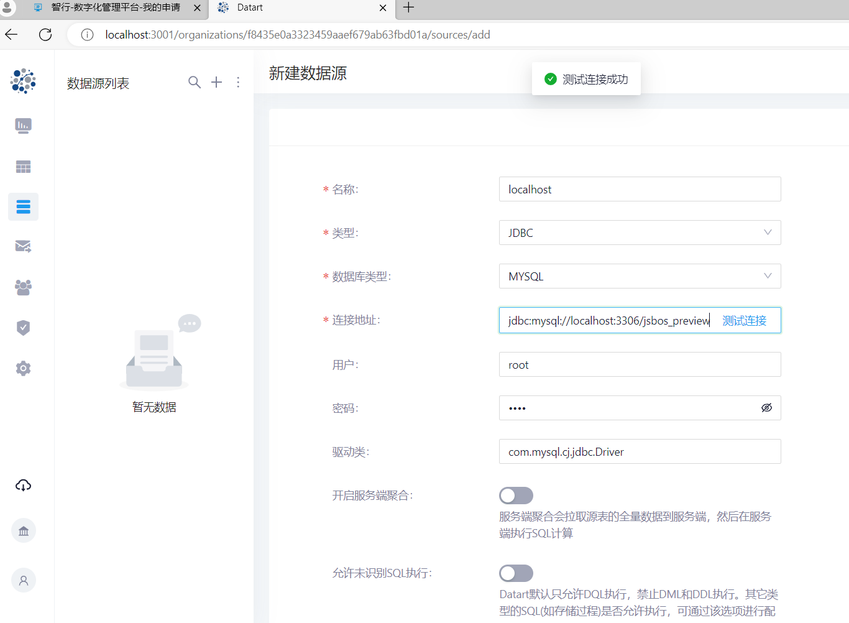
Task: Click the Datart logo in the sidebar
Action: 23,81
